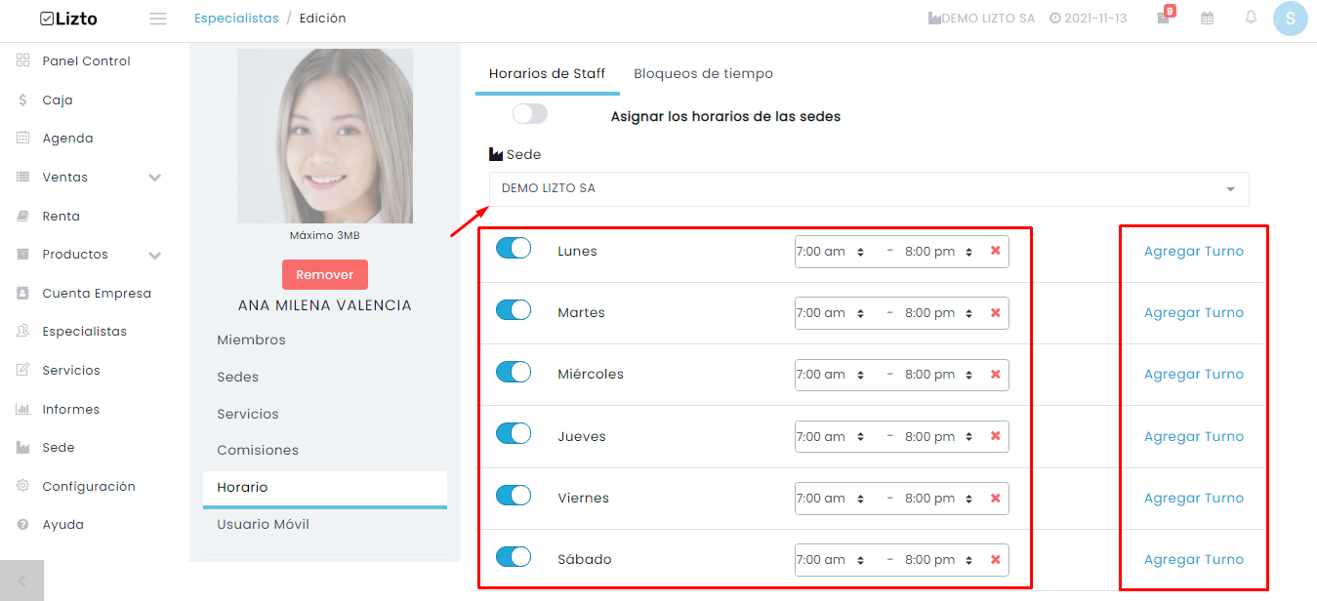Open the Sede dropdown DEMO LIZTO SA
The height and width of the screenshot is (601, 1317).
(x=869, y=188)
